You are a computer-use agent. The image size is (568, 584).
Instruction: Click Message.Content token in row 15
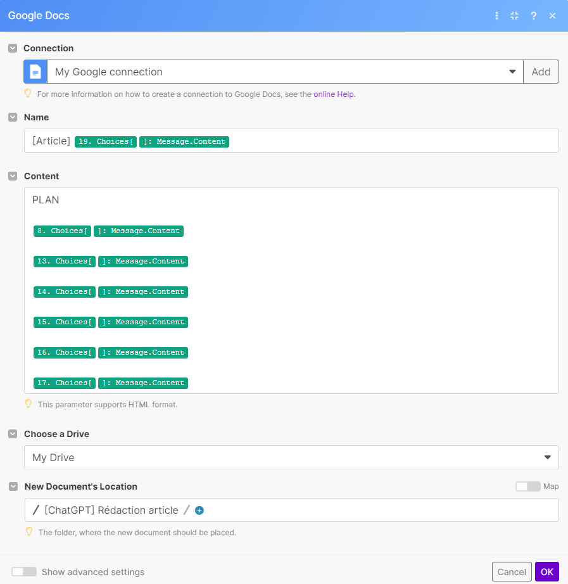(143, 322)
